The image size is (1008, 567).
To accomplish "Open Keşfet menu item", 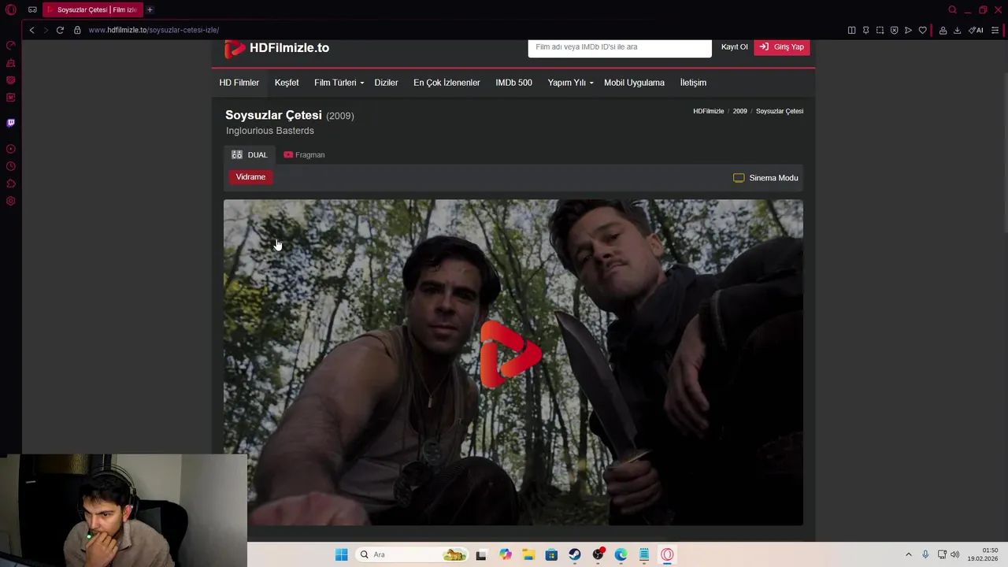I will [x=287, y=83].
